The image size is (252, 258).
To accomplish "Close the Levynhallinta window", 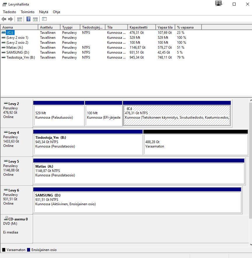I will (x=248, y=4).
